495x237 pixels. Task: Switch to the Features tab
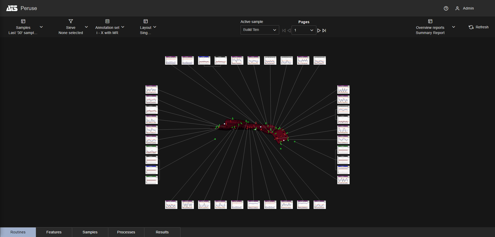[54, 232]
